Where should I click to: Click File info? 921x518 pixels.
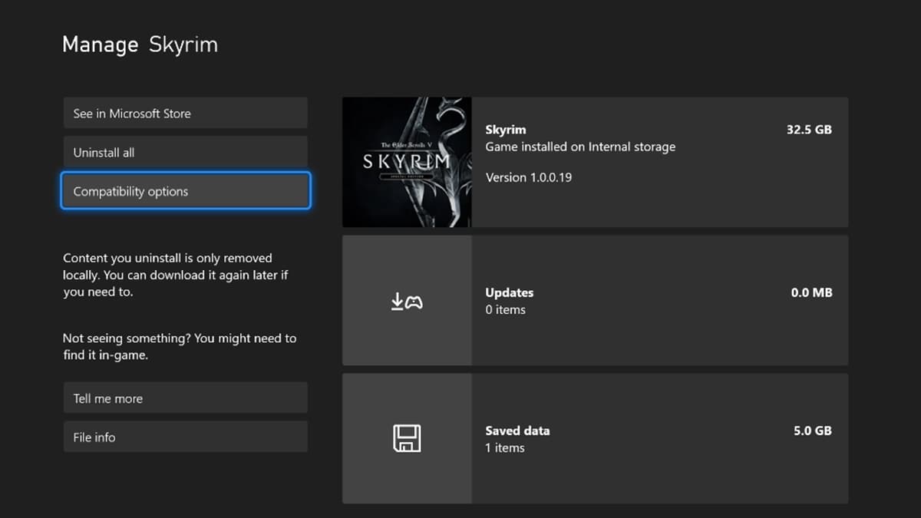point(184,437)
